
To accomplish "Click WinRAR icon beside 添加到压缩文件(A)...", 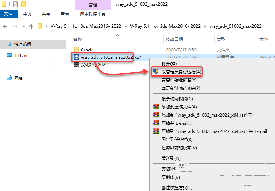I will click(156, 107).
